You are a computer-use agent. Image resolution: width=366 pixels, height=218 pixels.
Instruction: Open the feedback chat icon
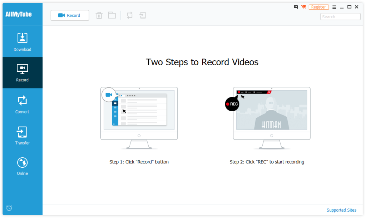296,7
